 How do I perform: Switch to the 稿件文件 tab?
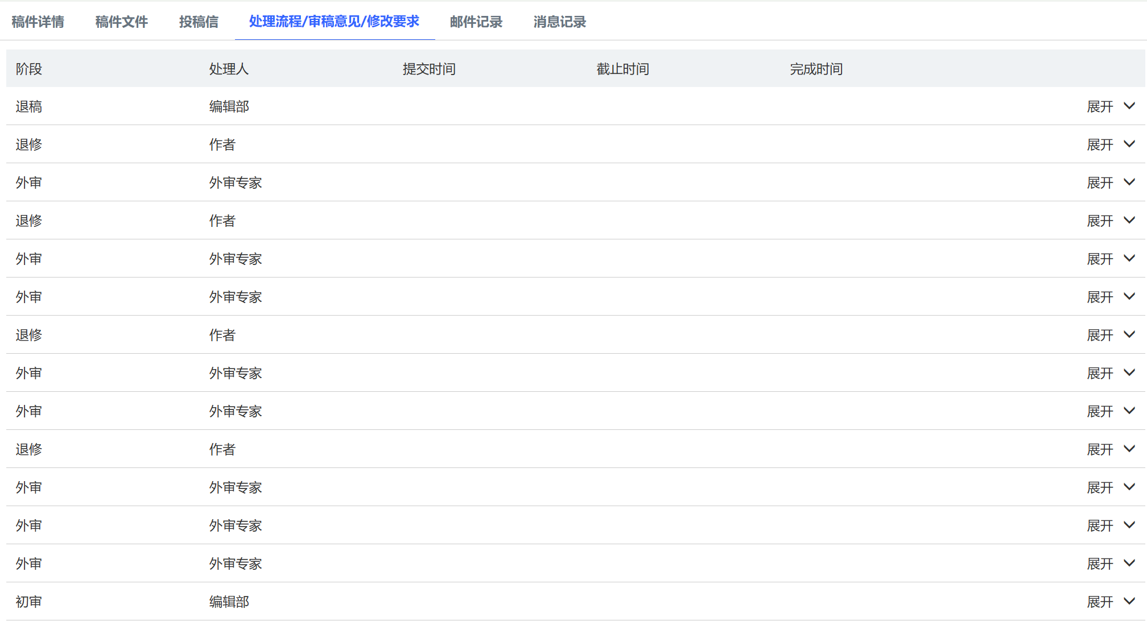(x=121, y=22)
